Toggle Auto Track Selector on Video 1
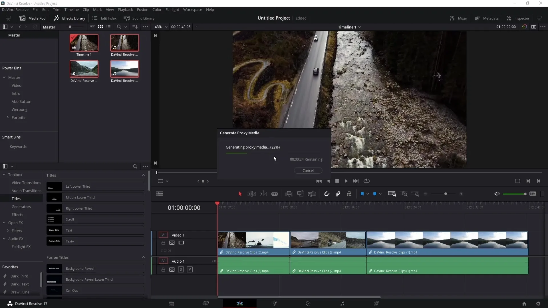The image size is (548, 308). [x=172, y=243]
